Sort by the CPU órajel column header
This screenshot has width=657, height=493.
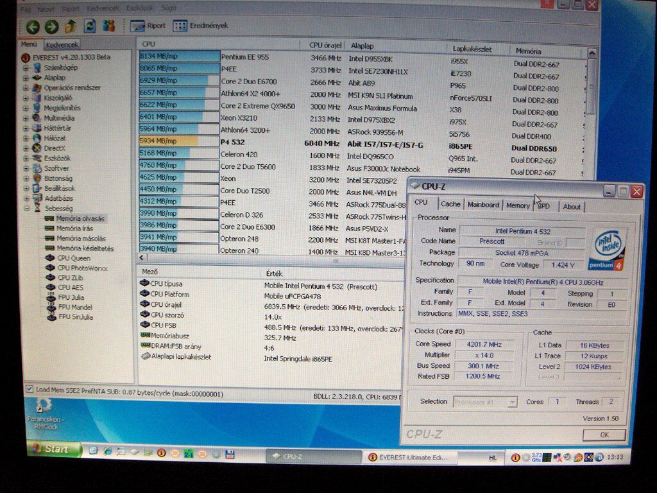[x=323, y=46]
